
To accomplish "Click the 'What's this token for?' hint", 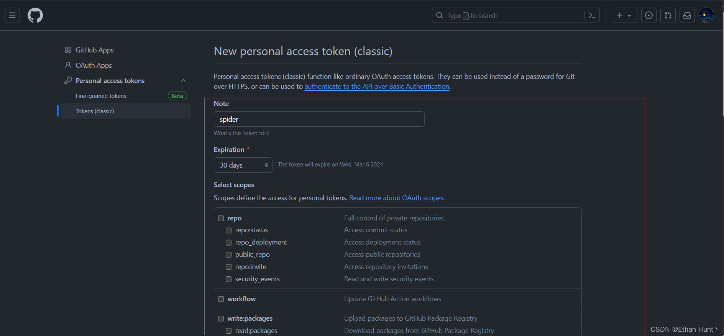I will pos(241,133).
